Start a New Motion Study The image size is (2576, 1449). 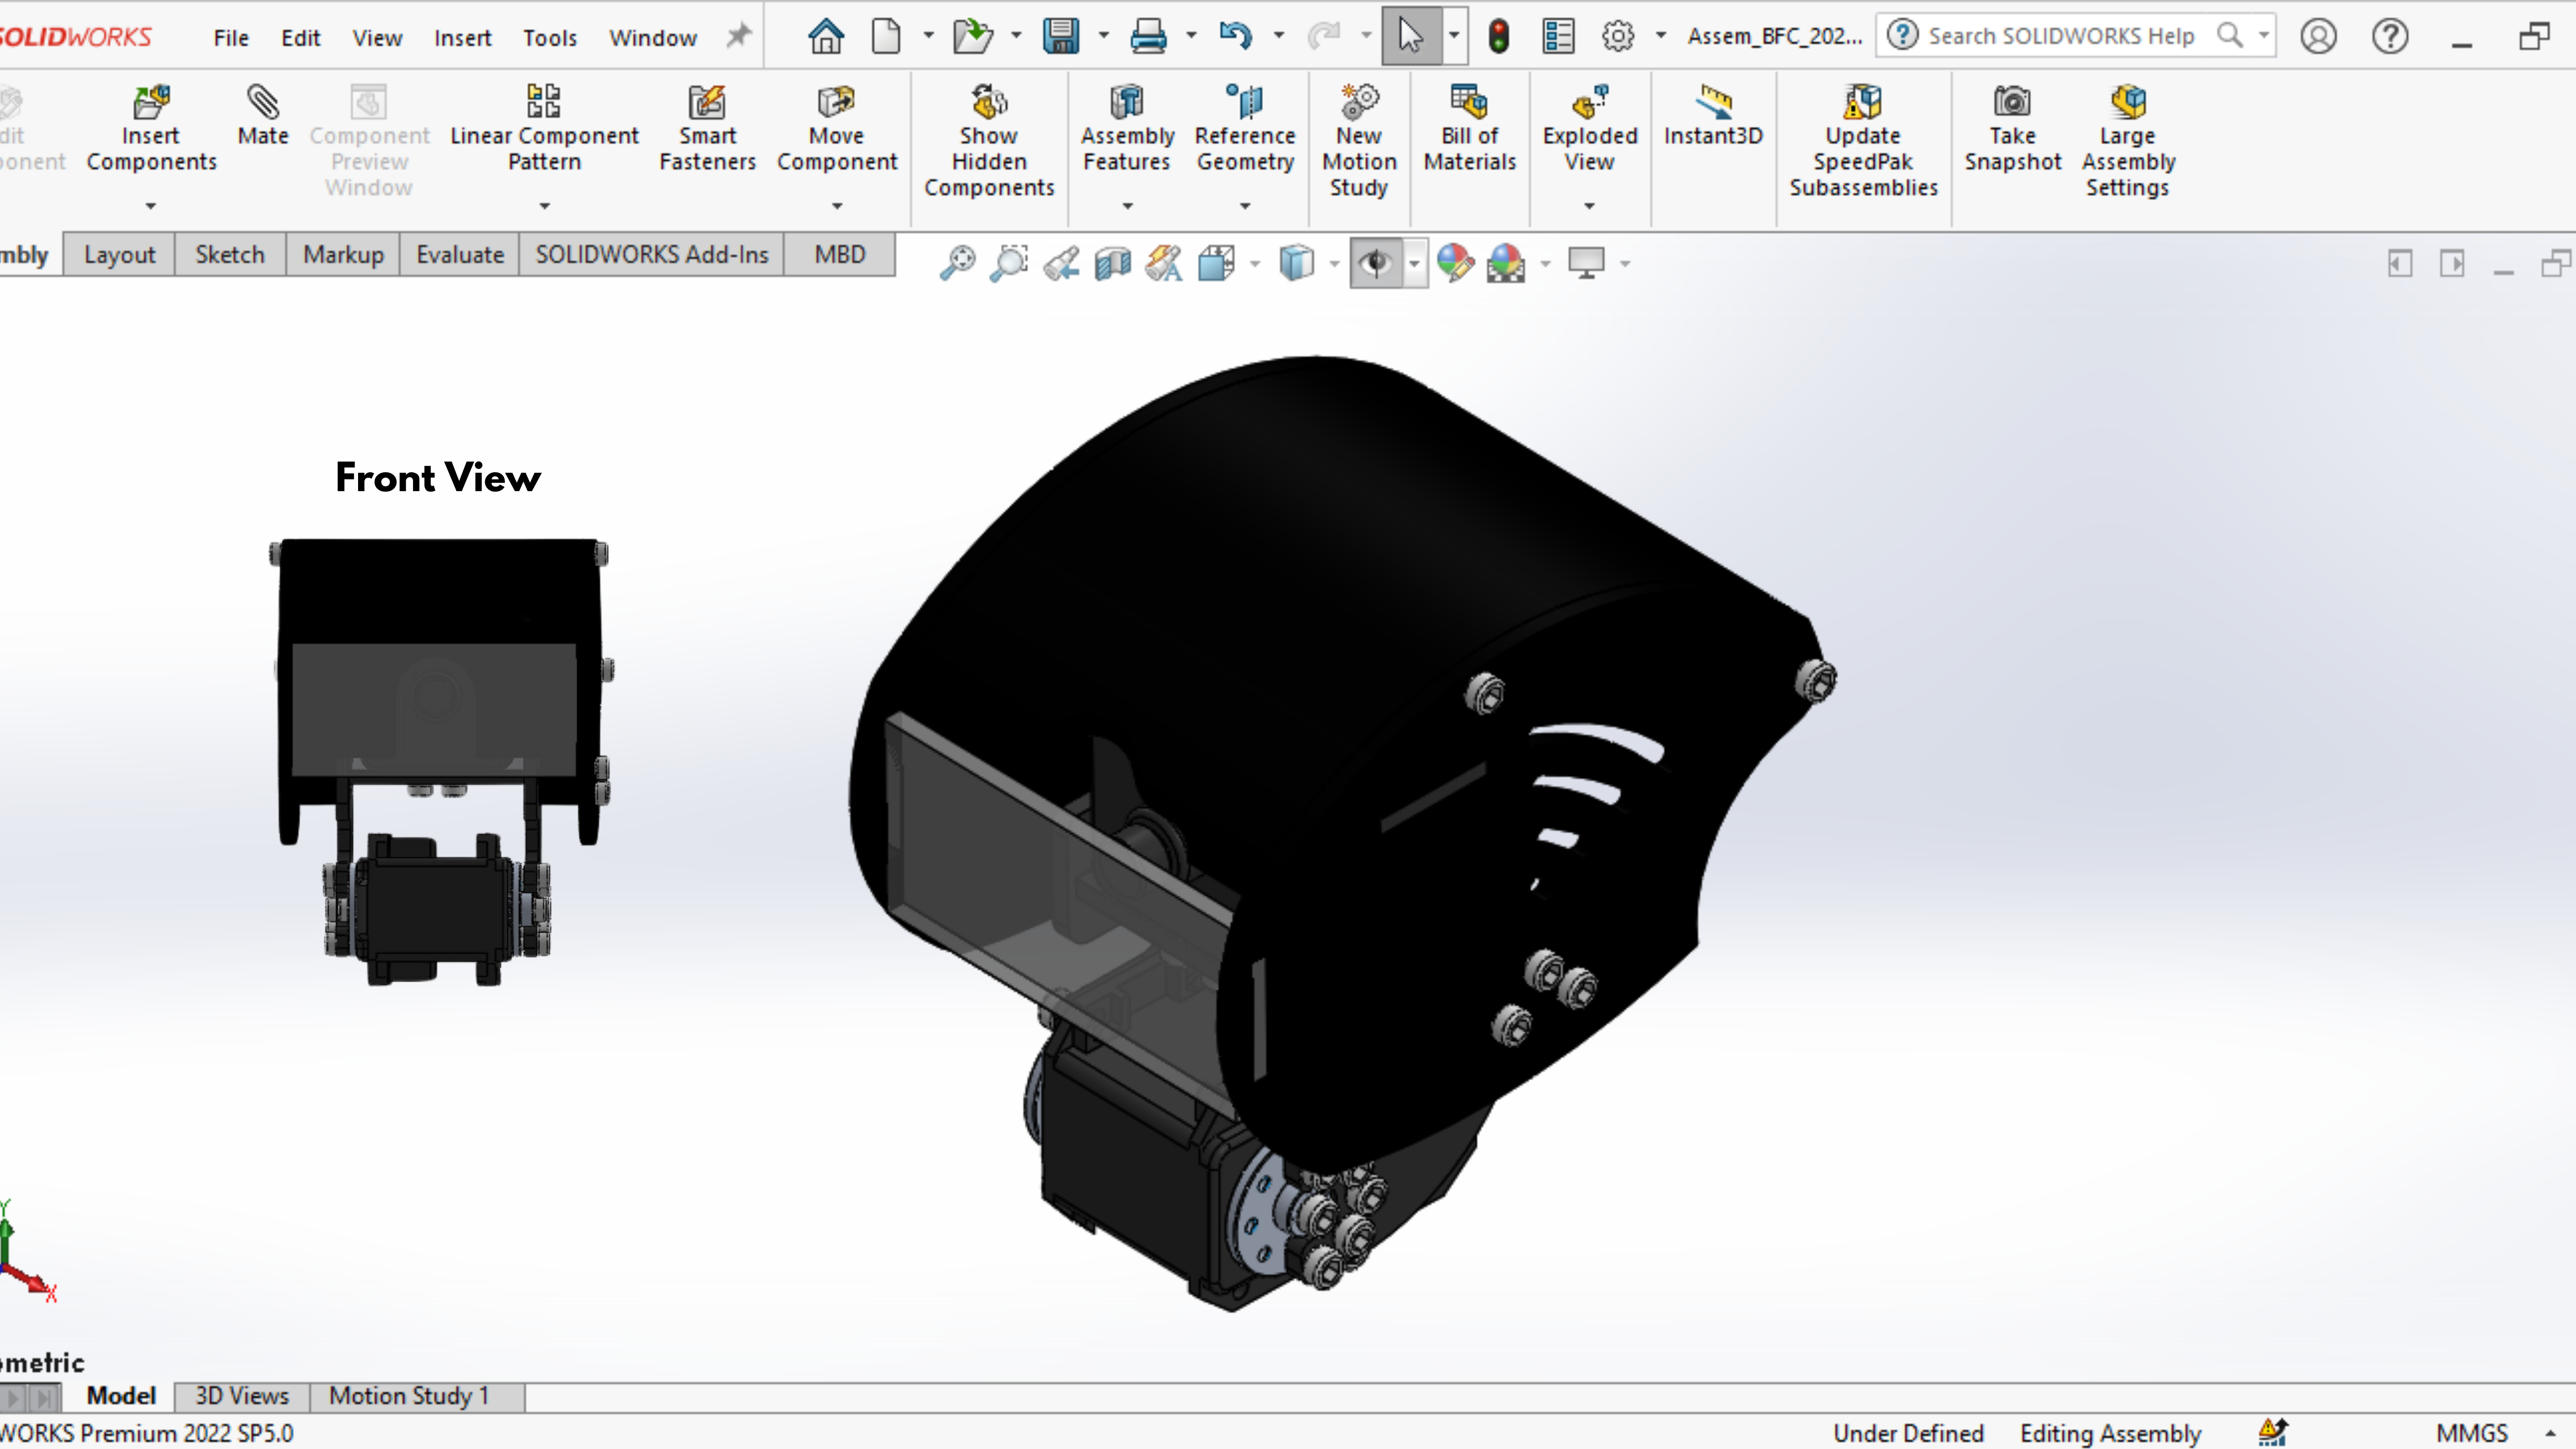pyautogui.click(x=1359, y=141)
